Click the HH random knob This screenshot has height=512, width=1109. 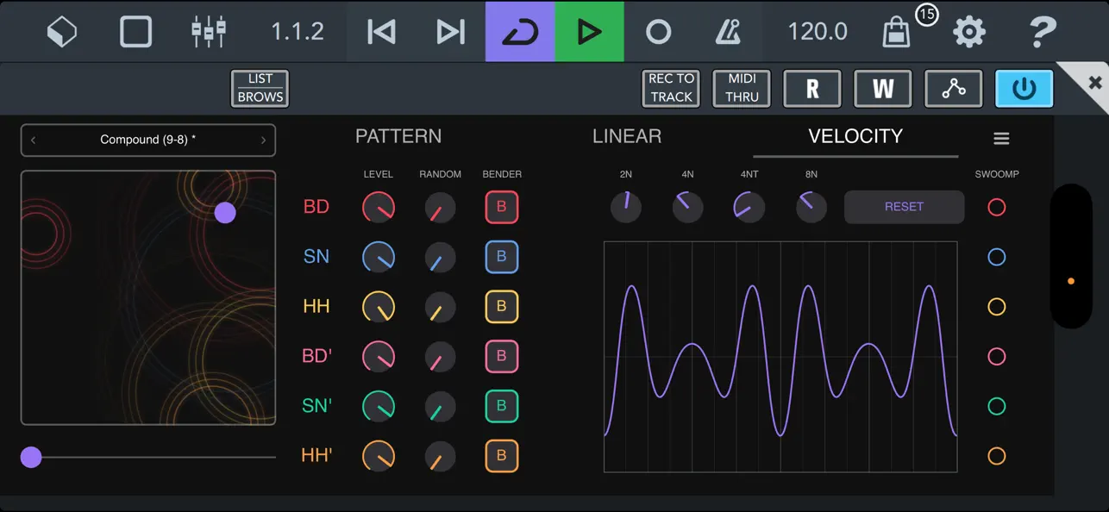point(440,307)
